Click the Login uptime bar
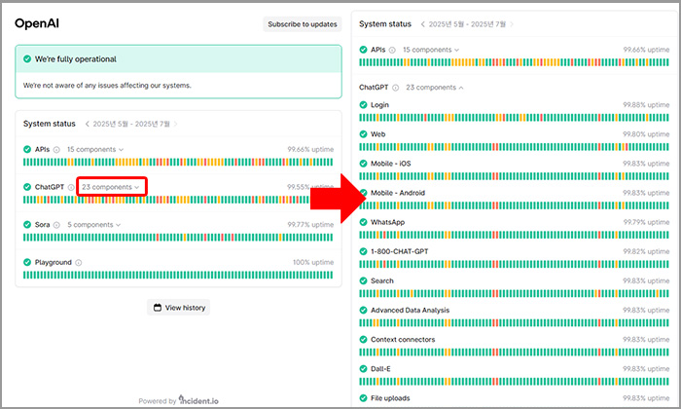 [514, 118]
